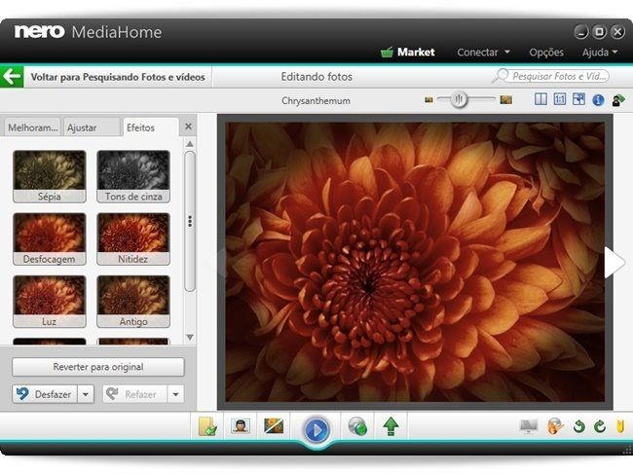The height and width of the screenshot is (474, 633).
Task: Click the magnifier search icon
Action: pyautogui.click(x=500, y=76)
